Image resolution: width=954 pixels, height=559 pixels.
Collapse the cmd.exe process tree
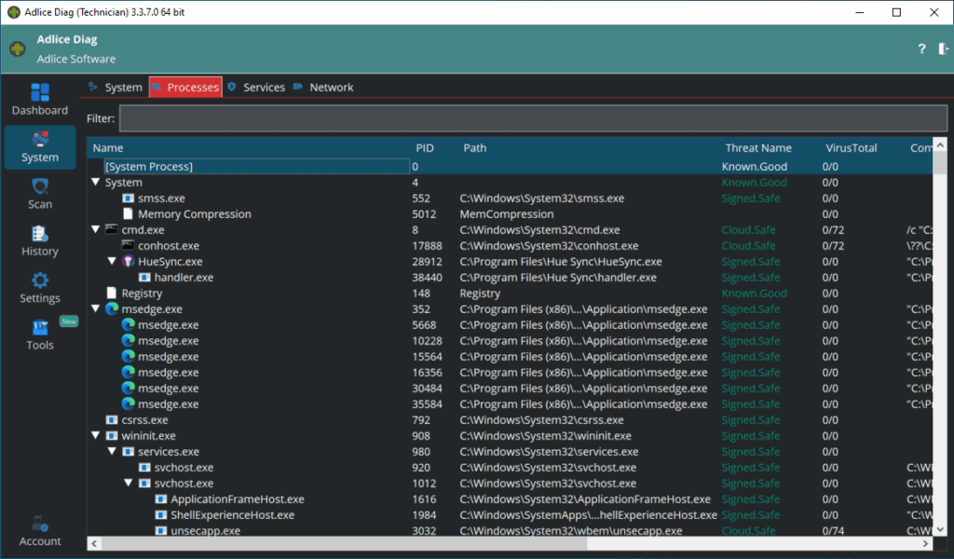96,230
